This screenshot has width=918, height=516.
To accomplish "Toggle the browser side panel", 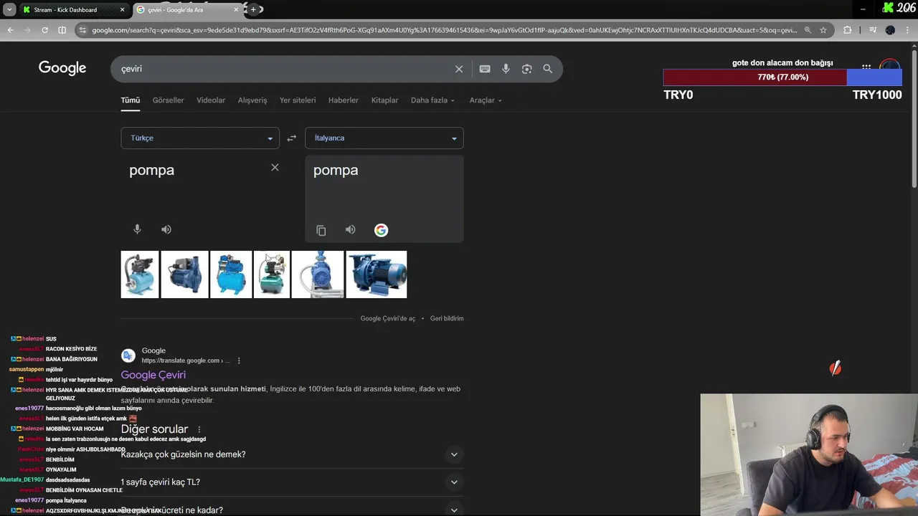I will click(62, 30).
